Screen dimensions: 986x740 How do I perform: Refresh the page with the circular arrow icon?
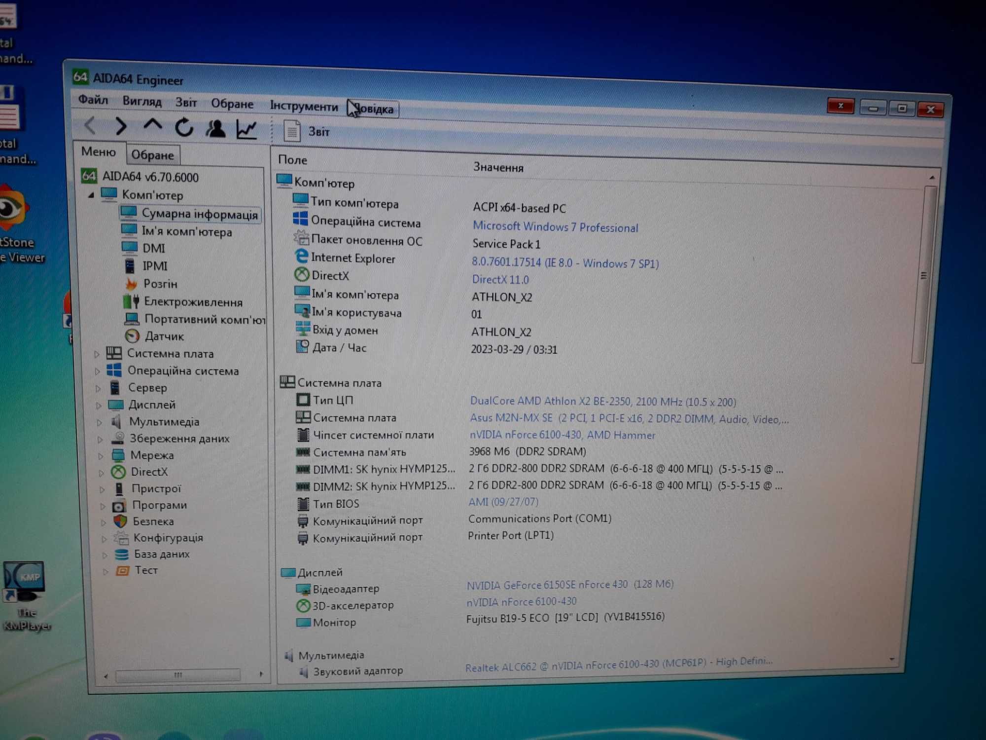[x=184, y=128]
